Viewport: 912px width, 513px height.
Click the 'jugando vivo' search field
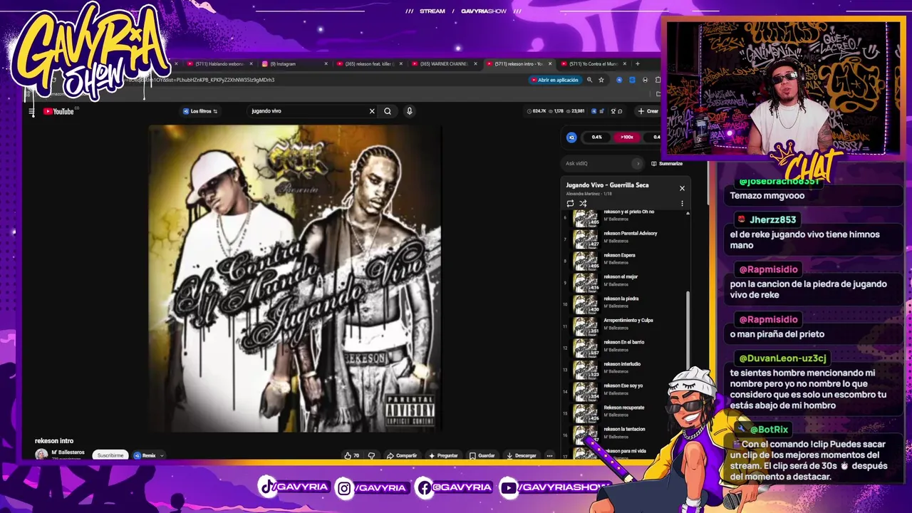[308, 111]
